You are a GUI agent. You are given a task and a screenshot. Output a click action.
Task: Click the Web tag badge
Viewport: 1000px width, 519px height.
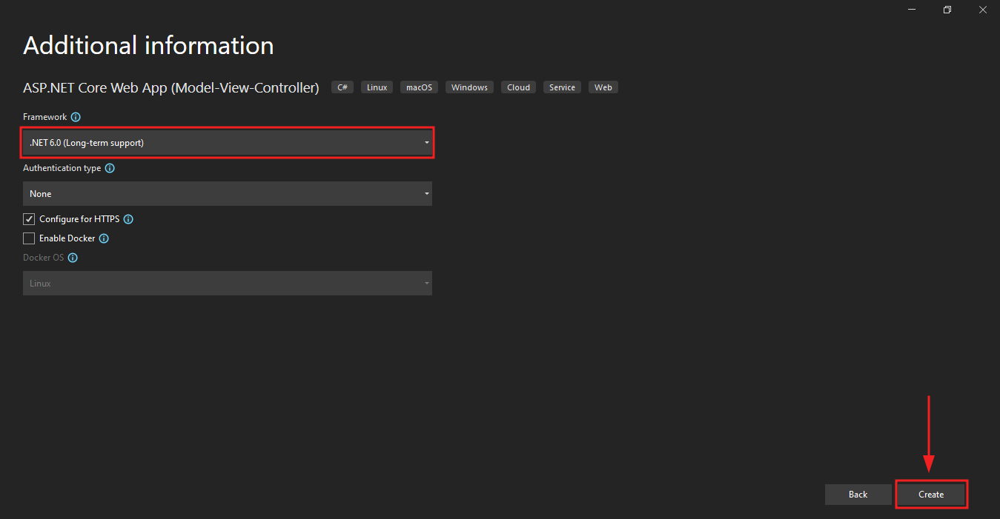(603, 87)
